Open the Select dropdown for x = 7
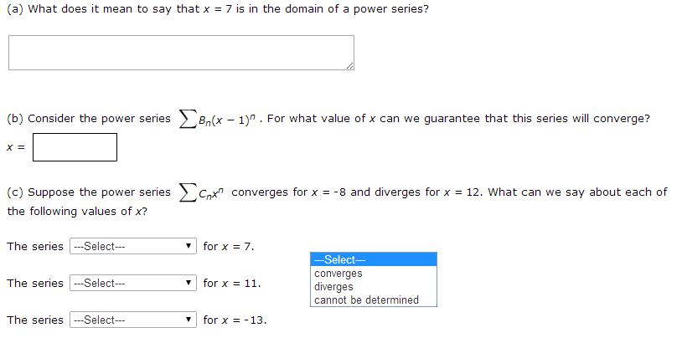The image size is (682, 338). 133,246
